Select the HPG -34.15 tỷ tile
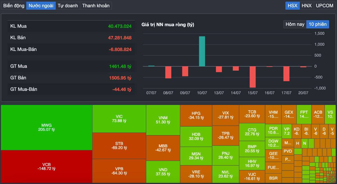 196,116
